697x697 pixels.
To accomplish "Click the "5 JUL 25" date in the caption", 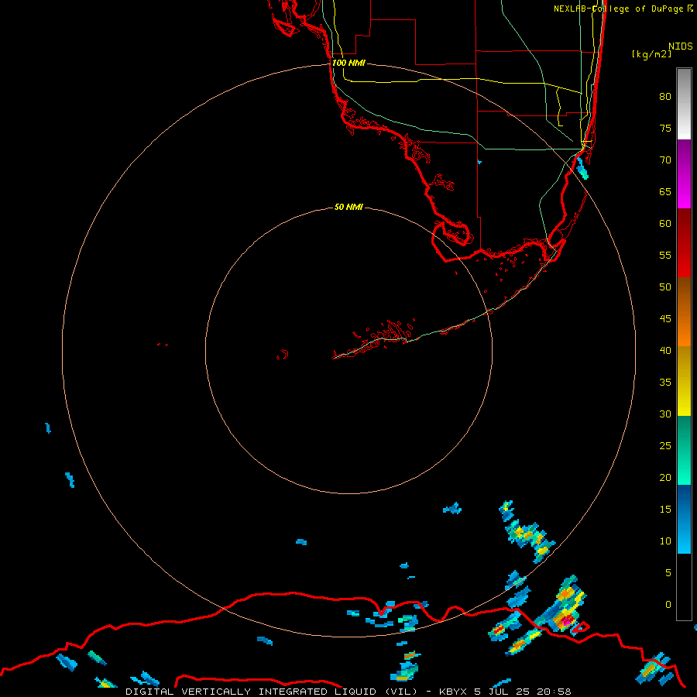I will pyautogui.click(x=503, y=692).
